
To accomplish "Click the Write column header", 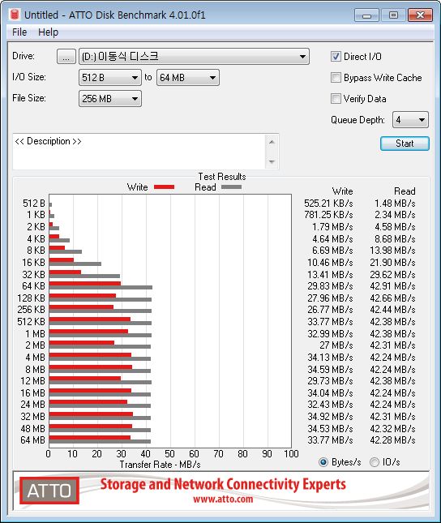I will point(342,191).
